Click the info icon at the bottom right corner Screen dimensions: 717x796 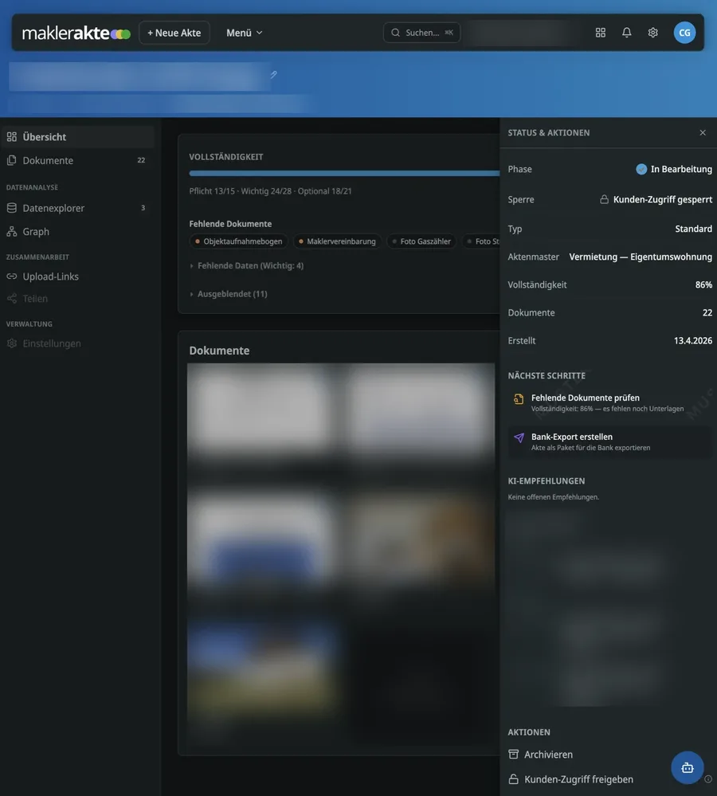(708, 778)
